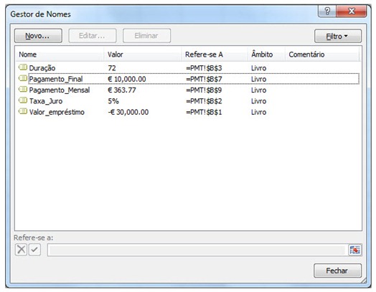Click the value 5% in the Taxa_Juro row

click(x=113, y=101)
